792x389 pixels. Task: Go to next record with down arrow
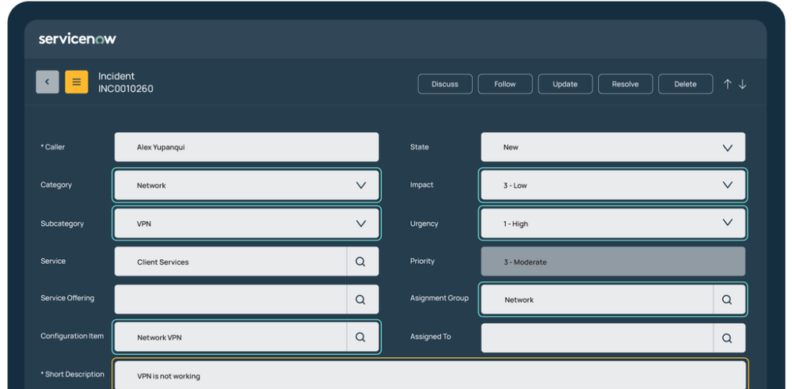[x=743, y=84]
